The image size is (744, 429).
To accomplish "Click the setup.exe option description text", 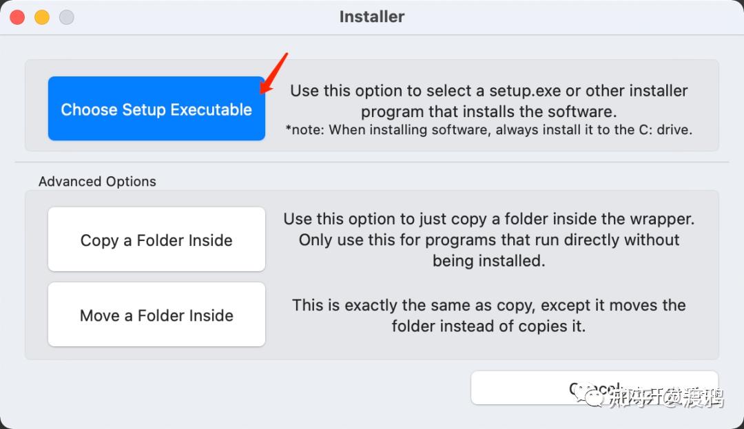I will point(489,101).
